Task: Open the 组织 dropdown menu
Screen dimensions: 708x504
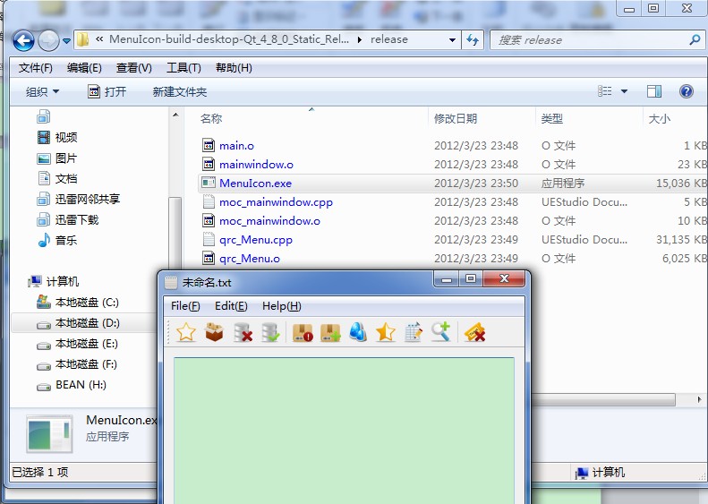Action: coord(42,91)
